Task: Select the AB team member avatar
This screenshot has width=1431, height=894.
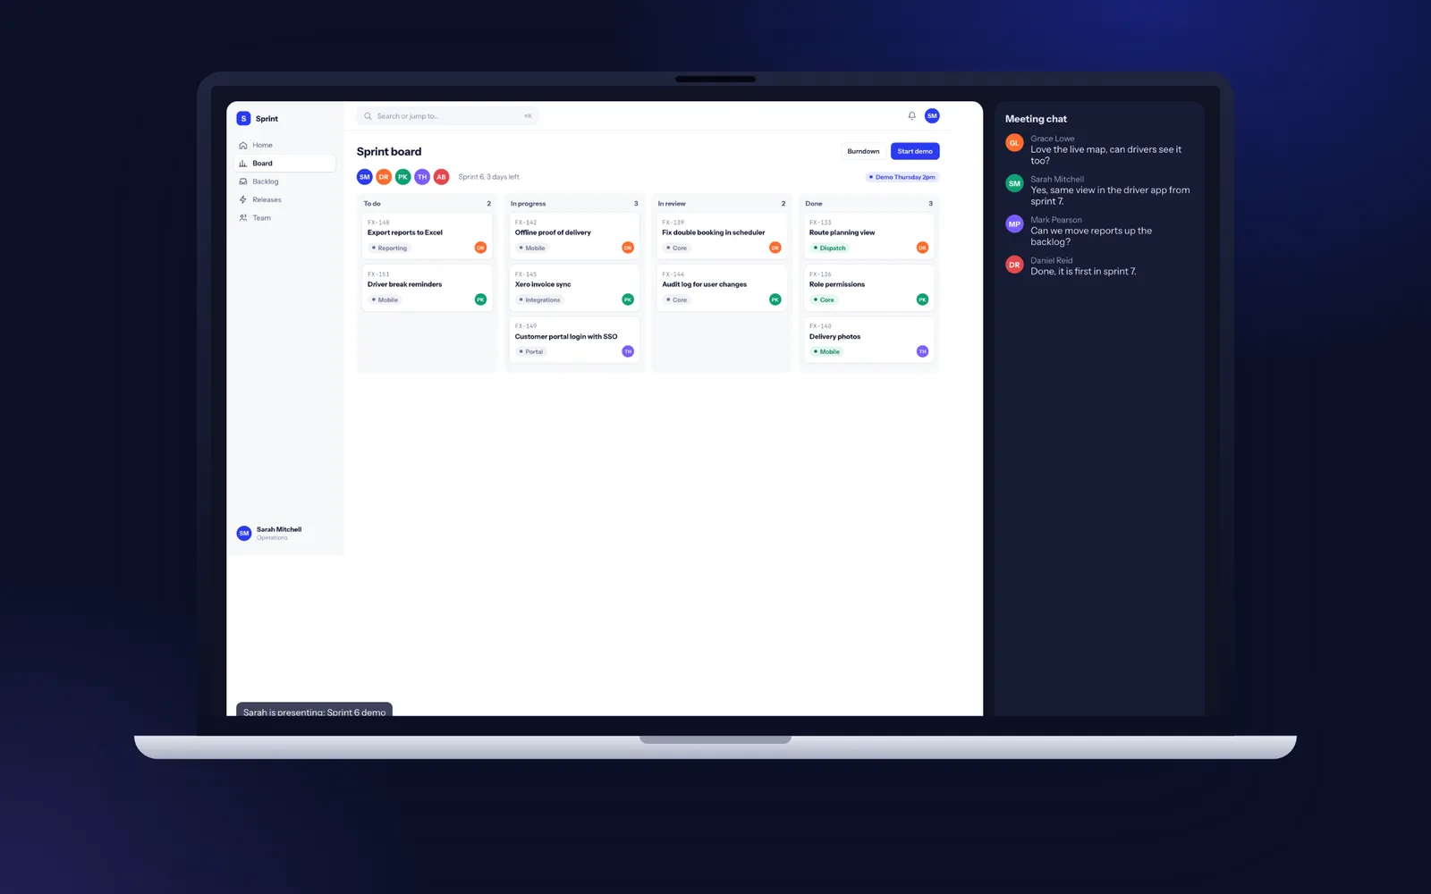Action: [x=441, y=177]
